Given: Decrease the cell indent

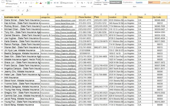Looking at the screenshot, I should coord(55,3).
